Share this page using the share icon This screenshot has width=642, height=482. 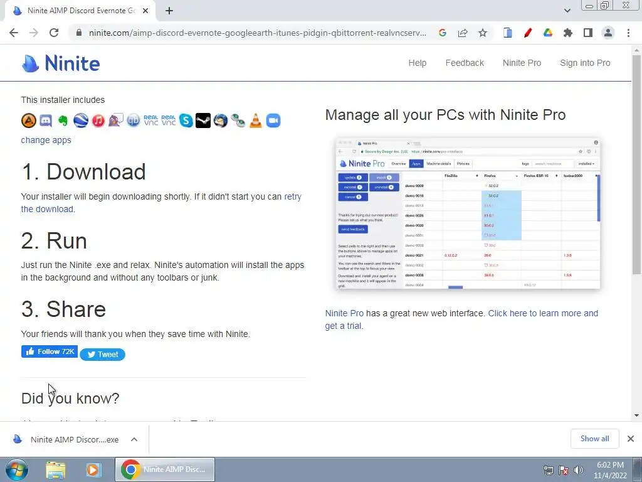click(x=463, y=33)
